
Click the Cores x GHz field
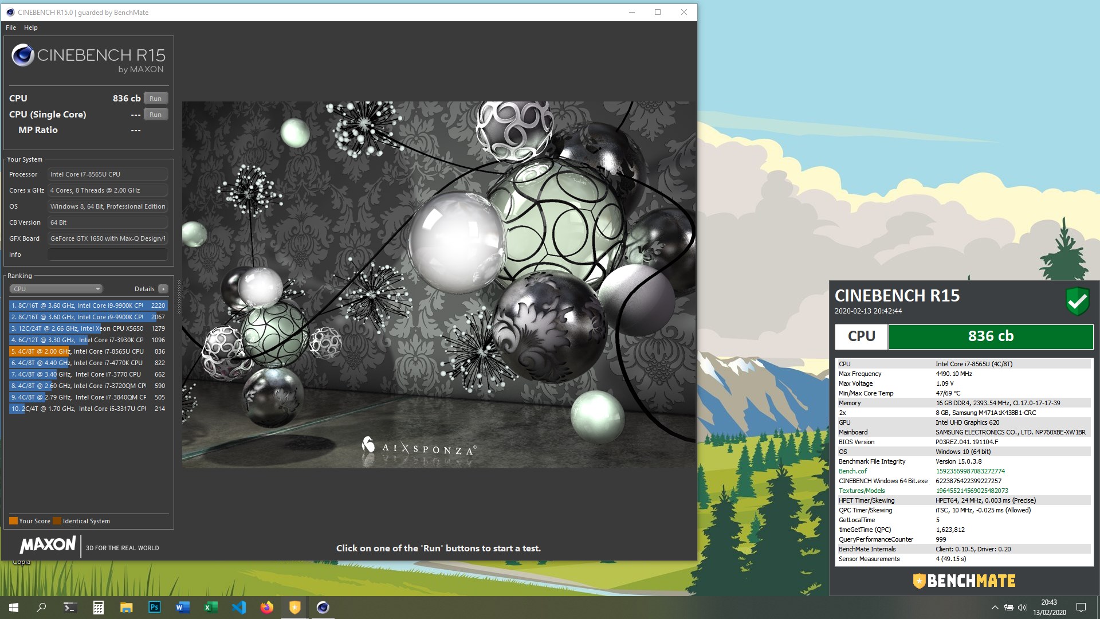108,190
